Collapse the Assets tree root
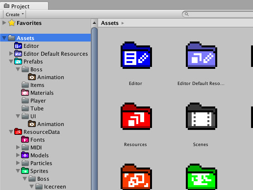This screenshot has width=253, height=190. 4,38
